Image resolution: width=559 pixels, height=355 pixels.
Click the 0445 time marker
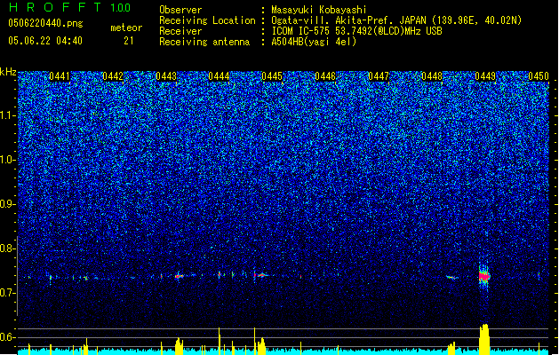[x=272, y=76]
